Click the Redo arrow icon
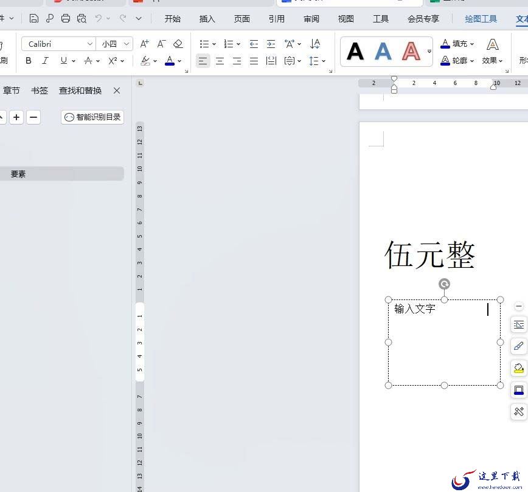Image resolution: width=528 pixels, height=492 pixels. point(123,18)
